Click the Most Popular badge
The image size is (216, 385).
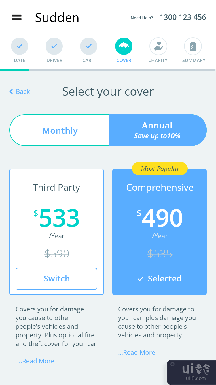point(160,169)
